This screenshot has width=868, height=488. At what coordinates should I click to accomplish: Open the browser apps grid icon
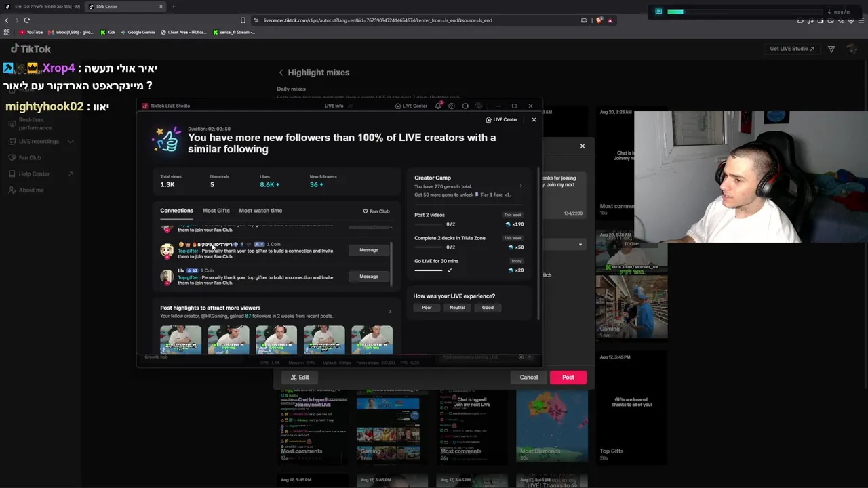[x=7, y=32]
